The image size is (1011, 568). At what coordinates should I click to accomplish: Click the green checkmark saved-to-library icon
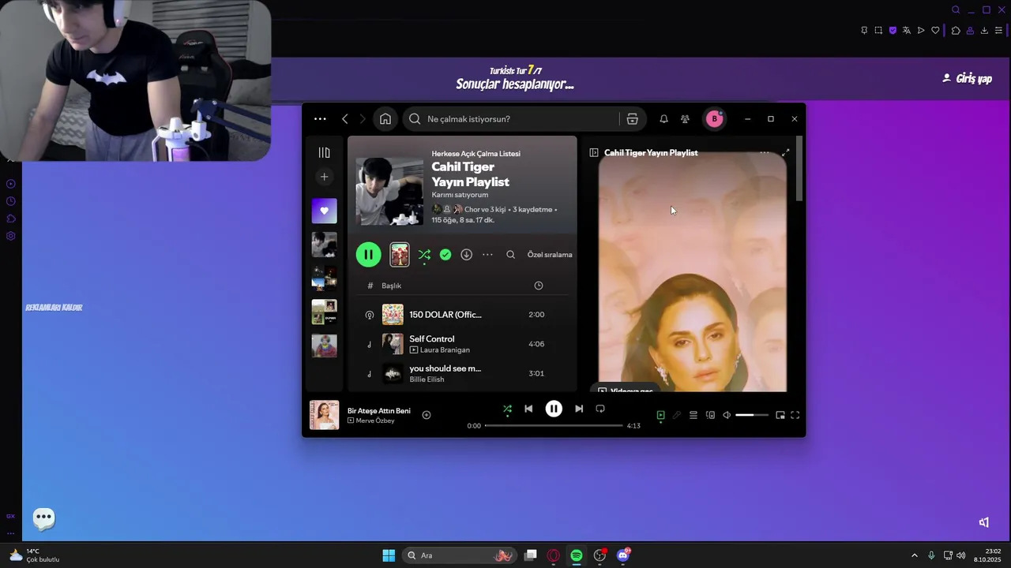[445, 255]
